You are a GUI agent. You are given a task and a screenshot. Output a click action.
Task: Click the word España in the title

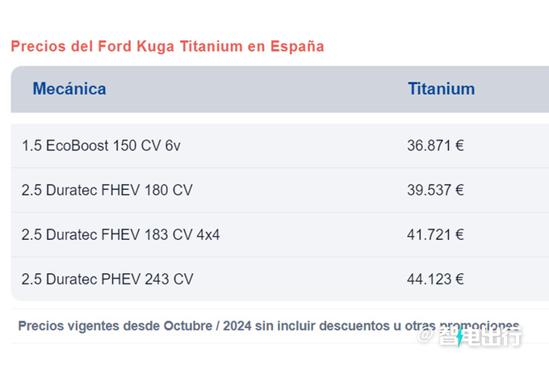(297, 47)
